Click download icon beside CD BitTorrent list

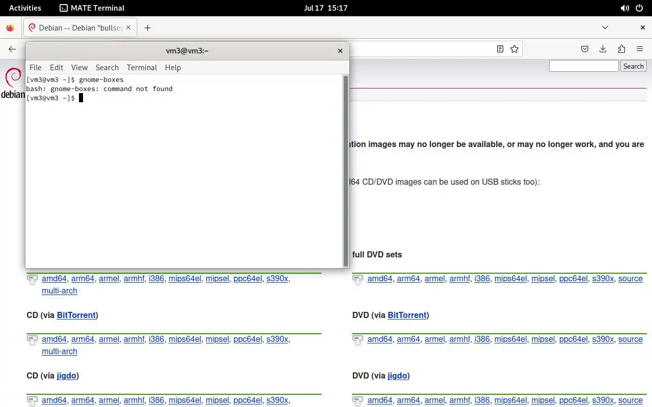(32, 340)
